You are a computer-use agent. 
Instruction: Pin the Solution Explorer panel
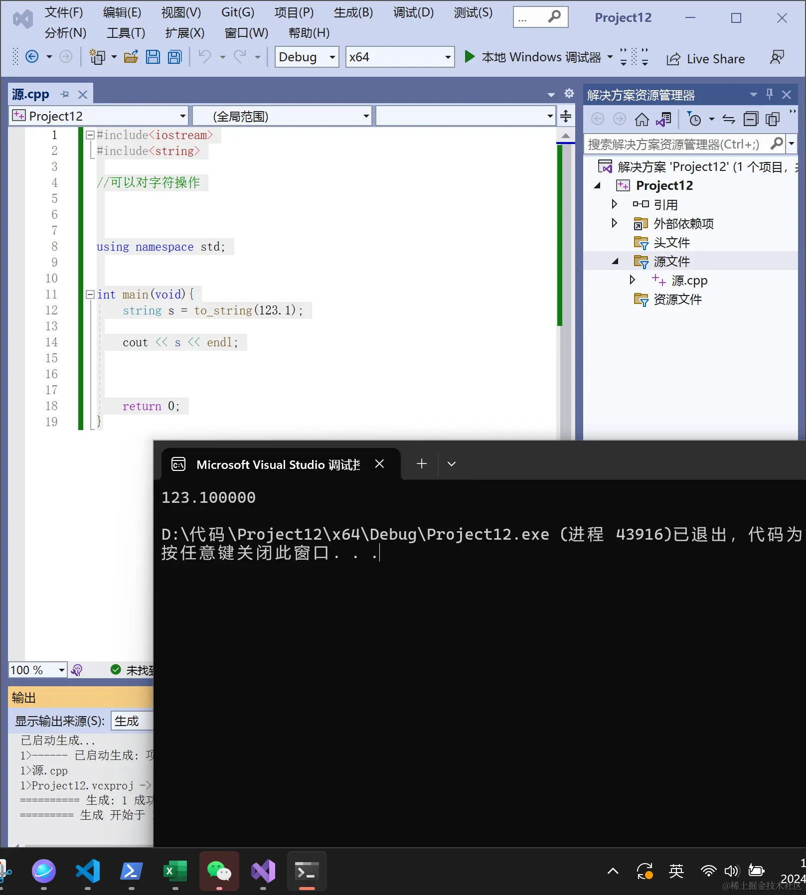point(770,94)
